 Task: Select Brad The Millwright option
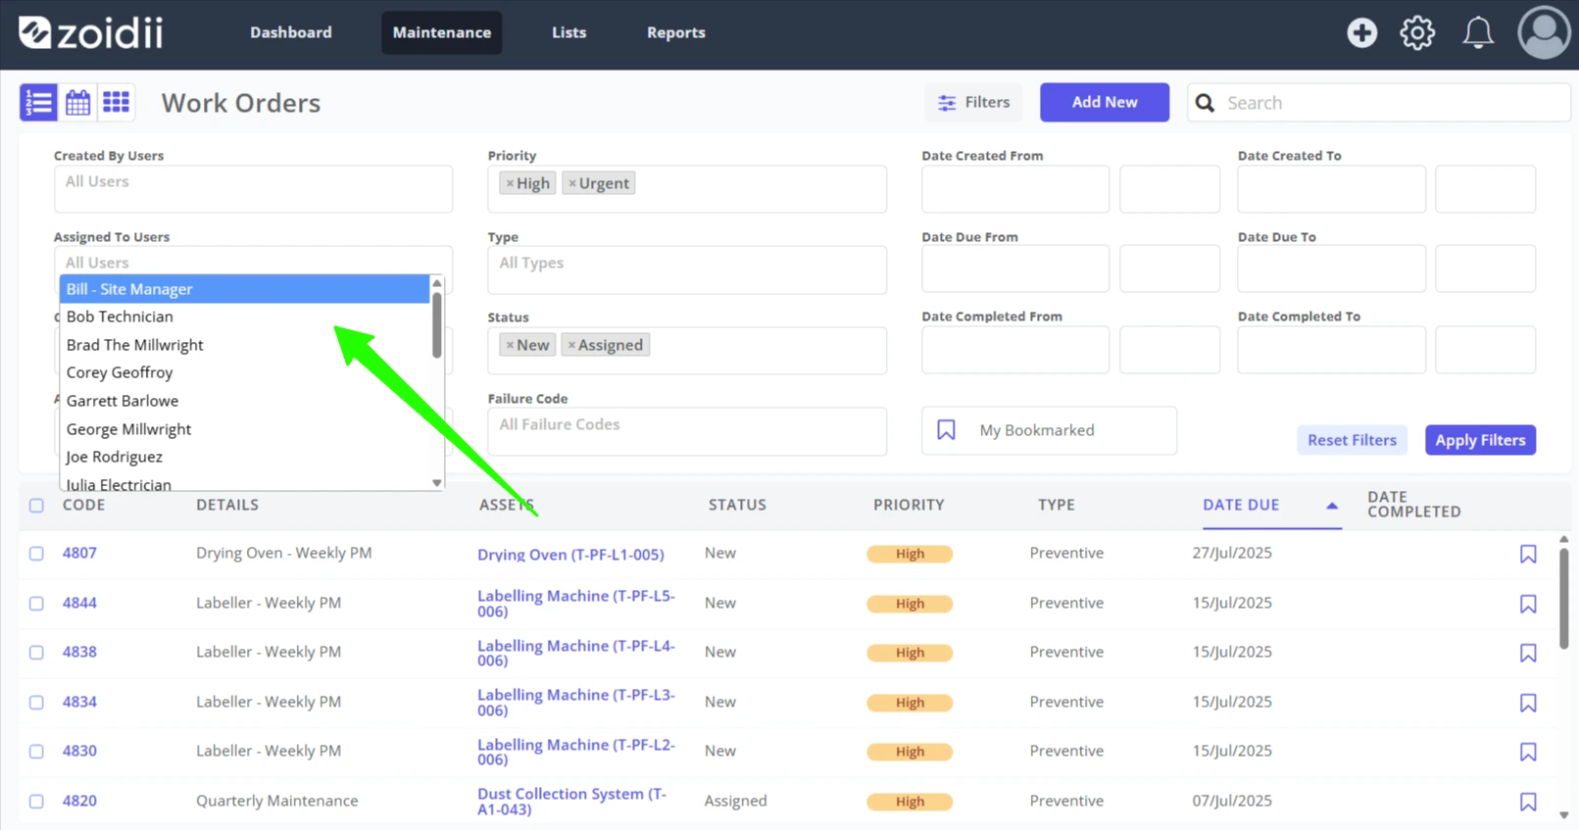click(244, 345)
